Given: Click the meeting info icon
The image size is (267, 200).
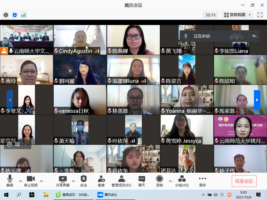Looking at the screenshot, I should coord(6,15).
